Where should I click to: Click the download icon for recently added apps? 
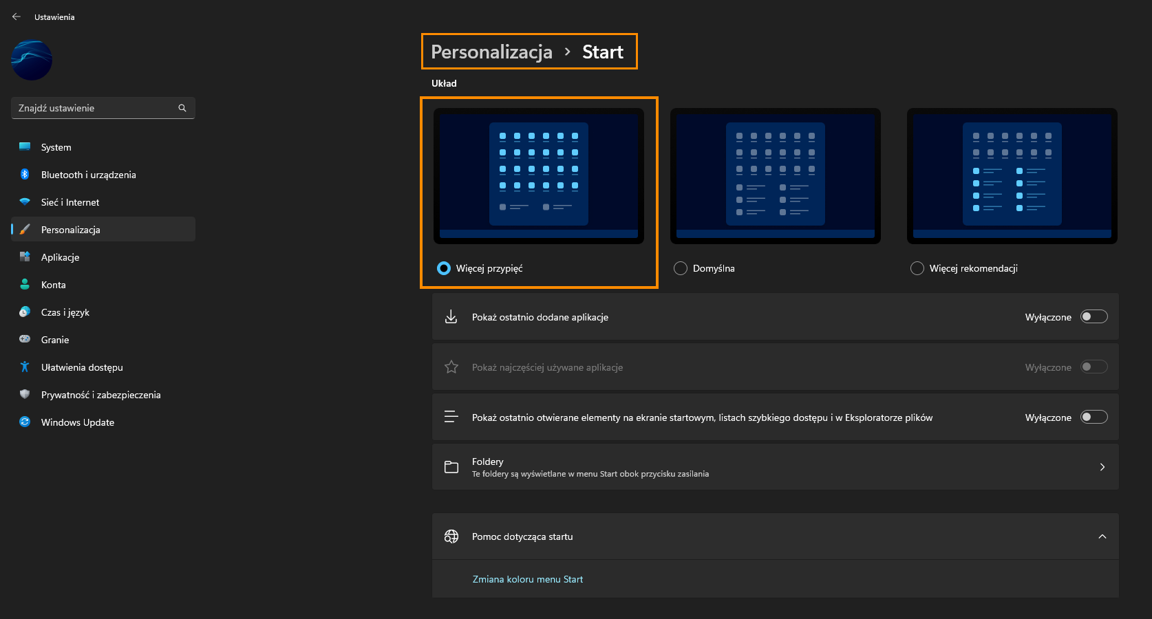click(x=451, y=316)
